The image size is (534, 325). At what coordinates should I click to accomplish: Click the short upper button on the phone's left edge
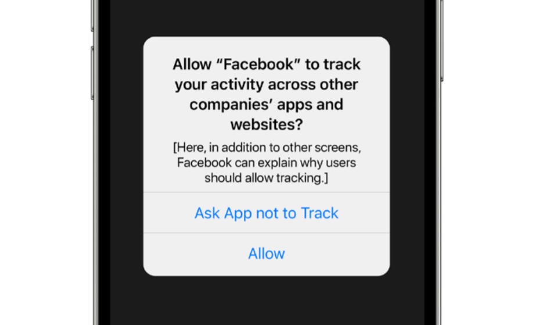(92, 16)
